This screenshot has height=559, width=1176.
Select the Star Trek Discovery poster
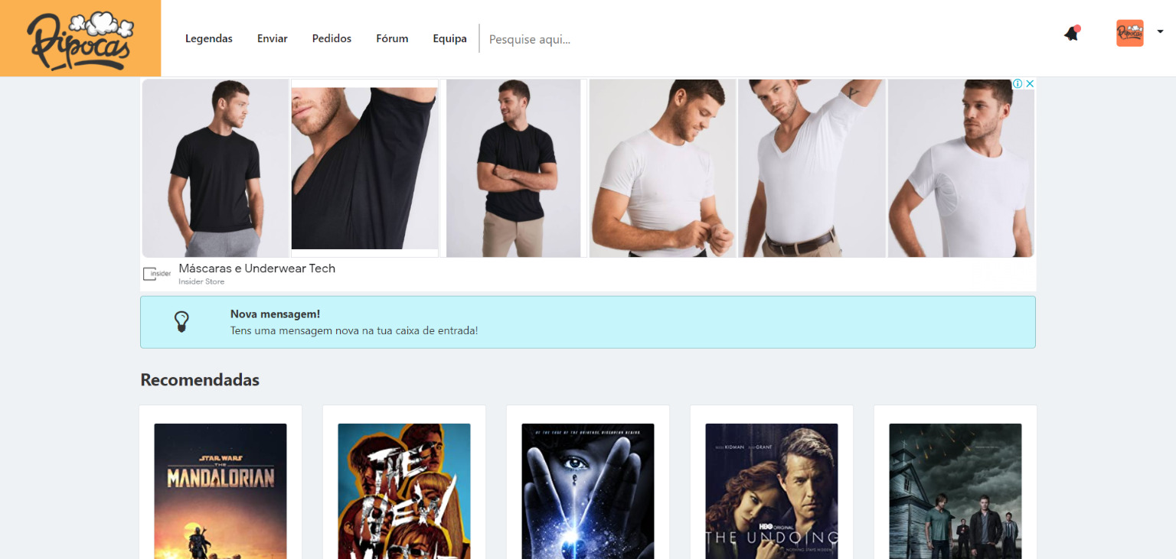pyautogui.click(x=588, y=491)
